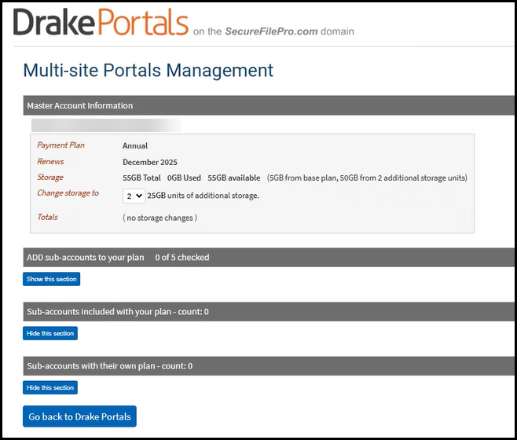Screen dimensions: 517x440
Task: Click the Change storage to label
Action: click(x=68, y=193)
